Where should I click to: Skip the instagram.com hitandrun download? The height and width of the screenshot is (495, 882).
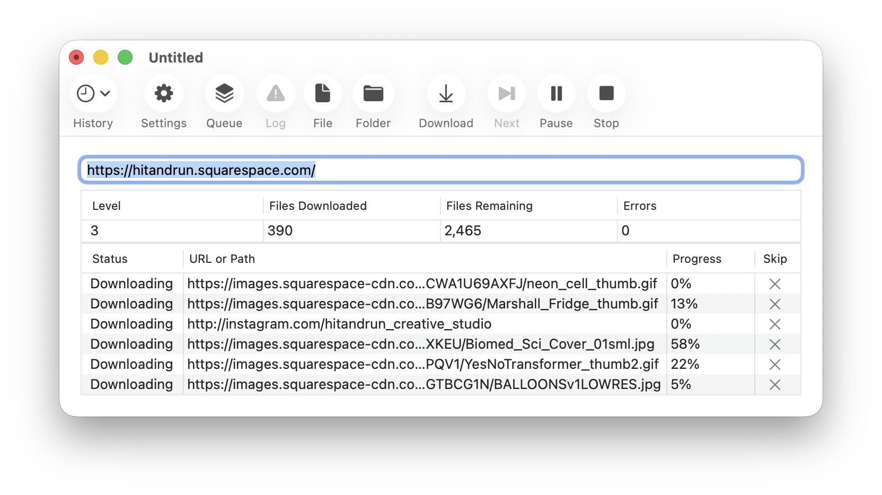click(x=774, y=324)
